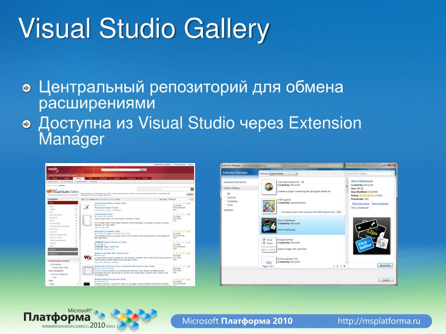Click the RSS feed icon beside Sort By

(192, 199)
